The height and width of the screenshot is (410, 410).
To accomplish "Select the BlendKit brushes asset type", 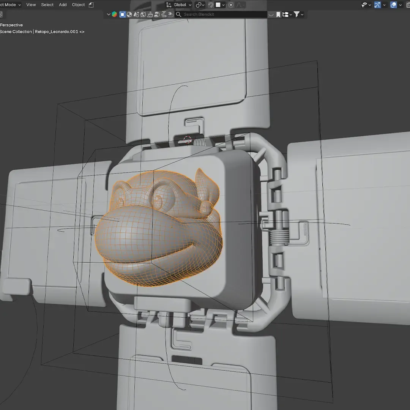I will 150,14.
